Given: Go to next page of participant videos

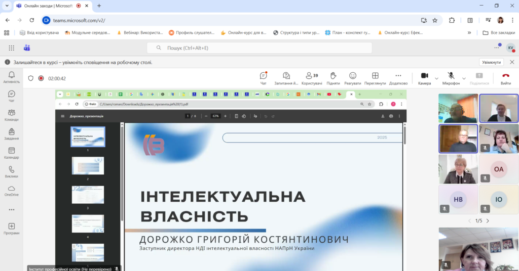Looking at the screenshot, I should (x=488, y=221).
